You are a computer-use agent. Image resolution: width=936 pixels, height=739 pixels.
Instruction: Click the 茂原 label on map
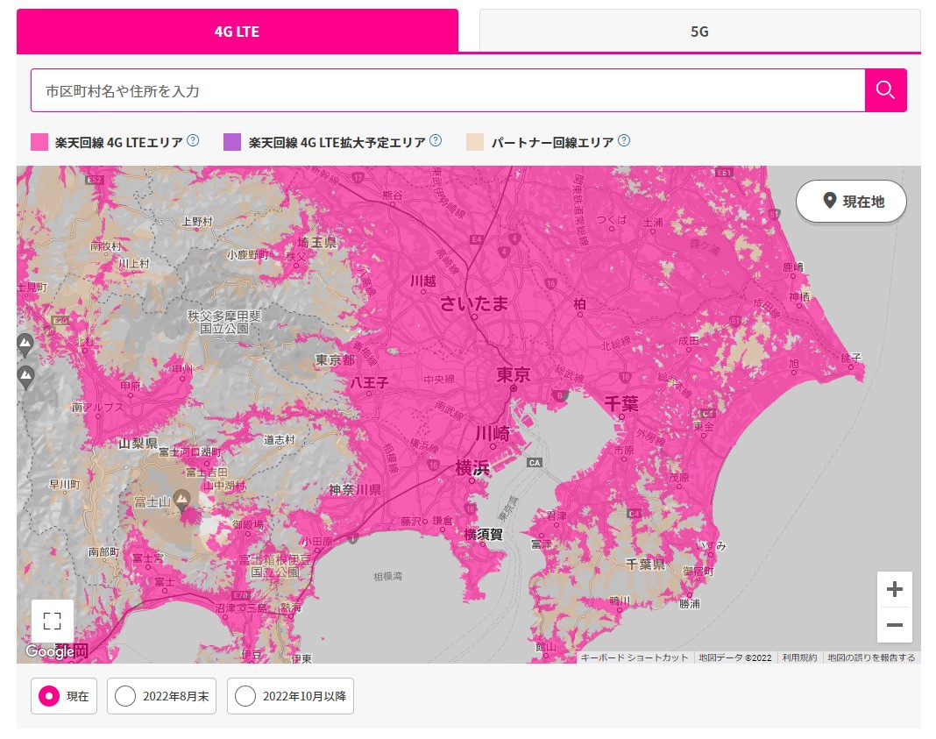(x=678, y=477)
